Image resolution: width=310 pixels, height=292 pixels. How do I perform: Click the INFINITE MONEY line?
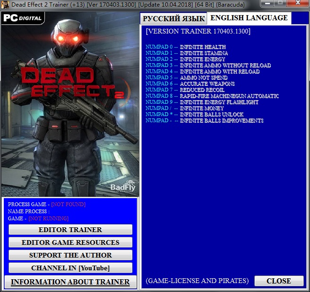pos(184,108)
